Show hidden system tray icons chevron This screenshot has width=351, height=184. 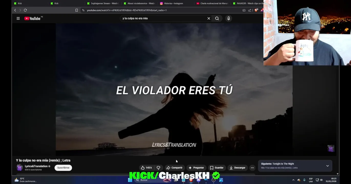pyautogui.click(x=293, y=180)
